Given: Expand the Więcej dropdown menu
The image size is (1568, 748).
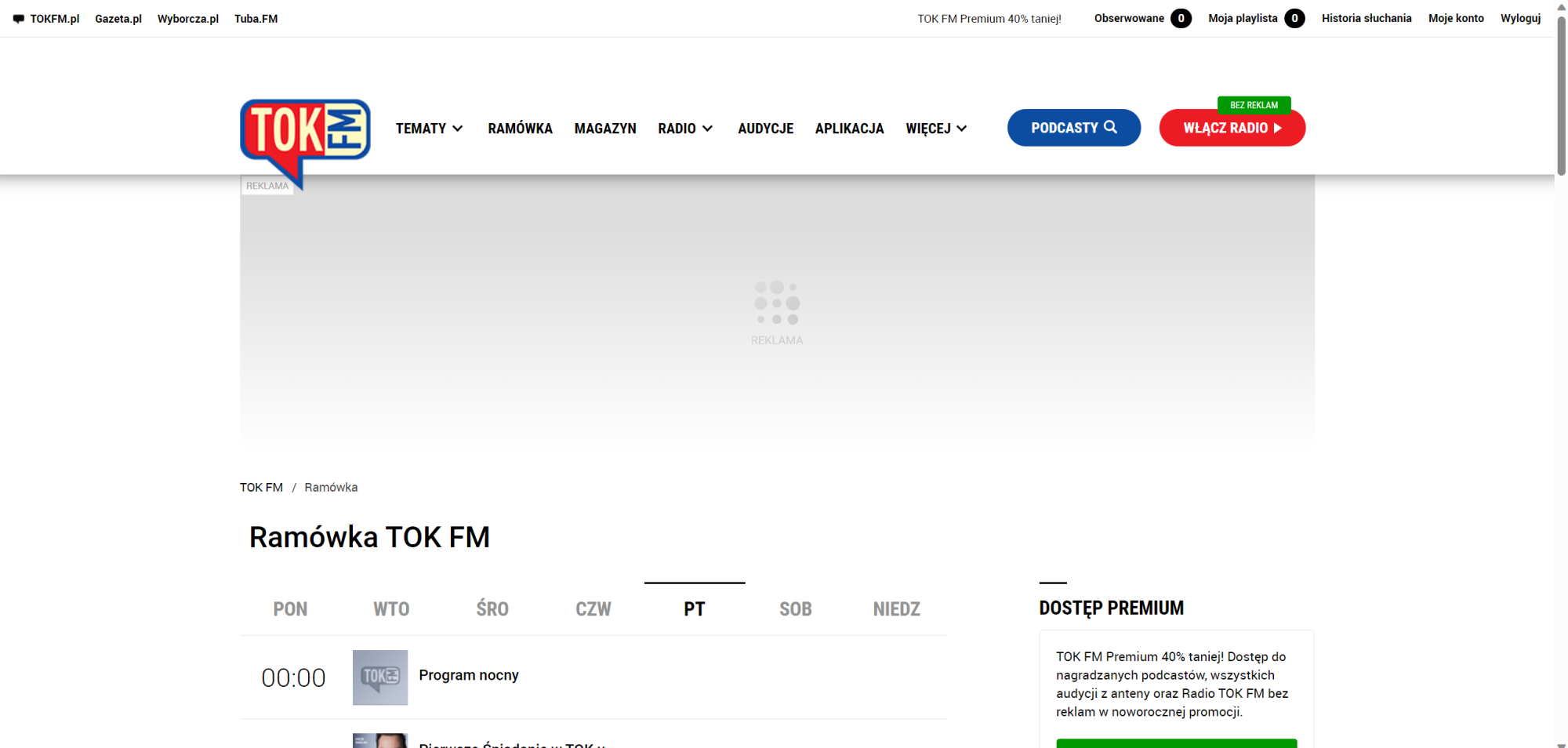Looking at the screenshot, I should click(936, 129).
